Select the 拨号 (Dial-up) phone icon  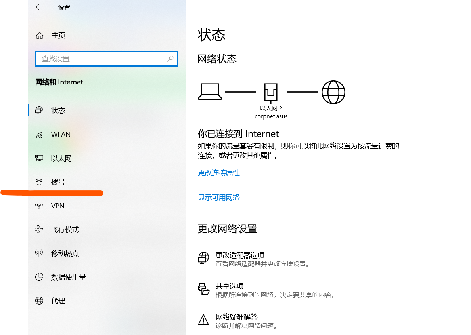39,182
